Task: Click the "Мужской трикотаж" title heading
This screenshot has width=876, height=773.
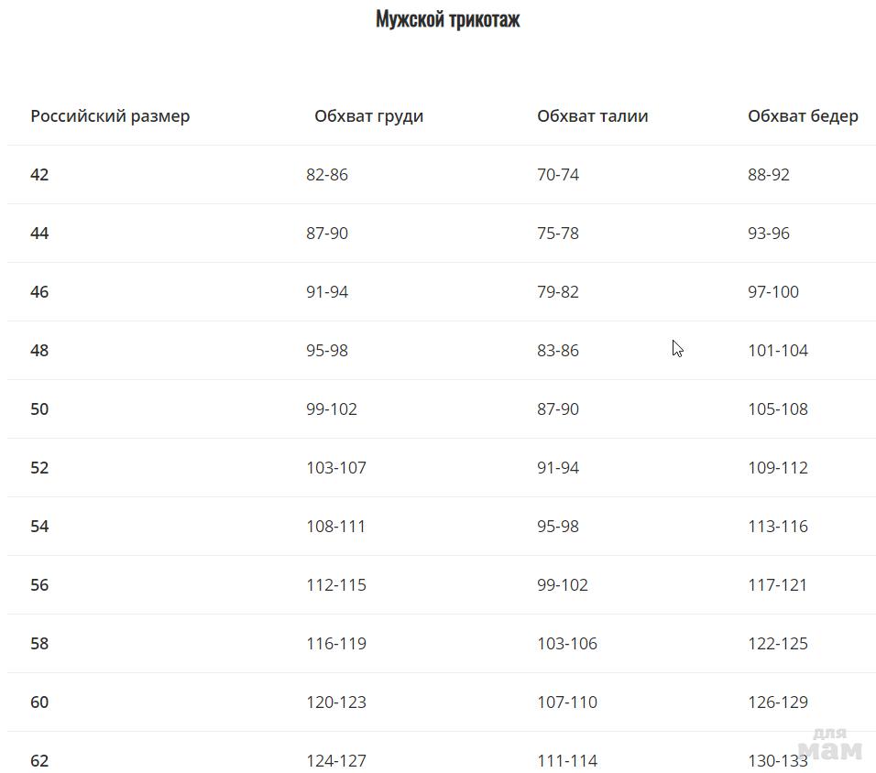Action: (447, 19)
